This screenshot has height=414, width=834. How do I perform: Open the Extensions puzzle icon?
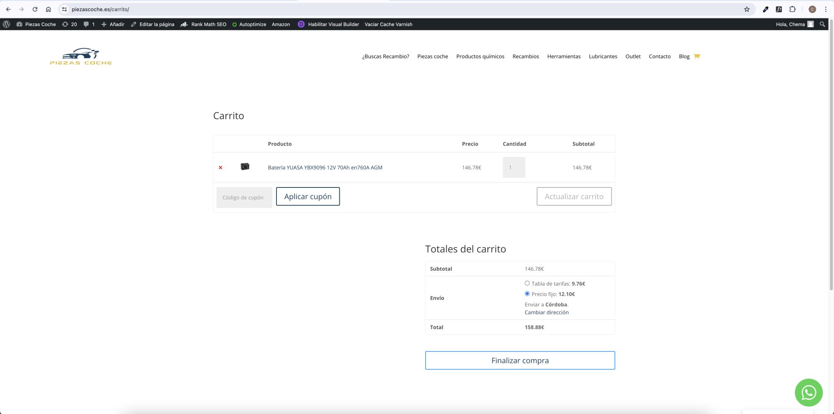792,9
